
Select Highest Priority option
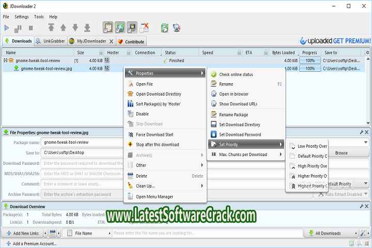(x=307, y=186)
